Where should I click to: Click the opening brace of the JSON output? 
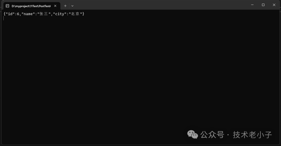pos(5,14)
